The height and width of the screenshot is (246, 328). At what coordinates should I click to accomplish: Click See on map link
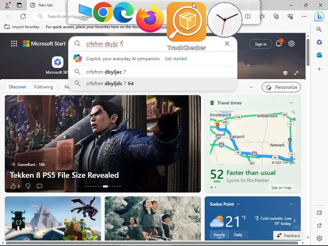point(281,188)
